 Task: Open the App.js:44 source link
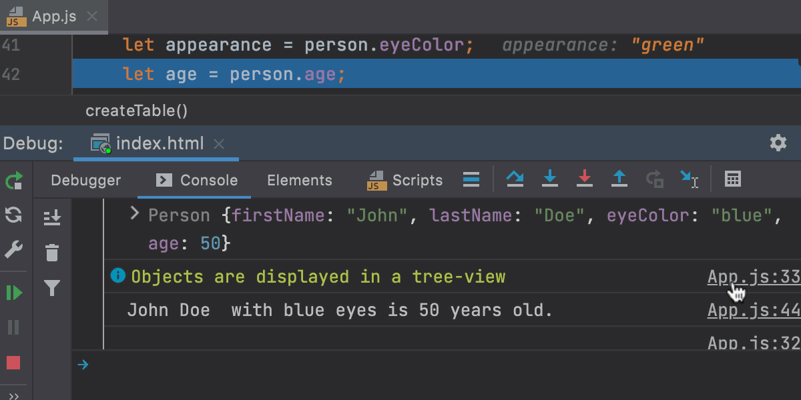coord(753,309)
